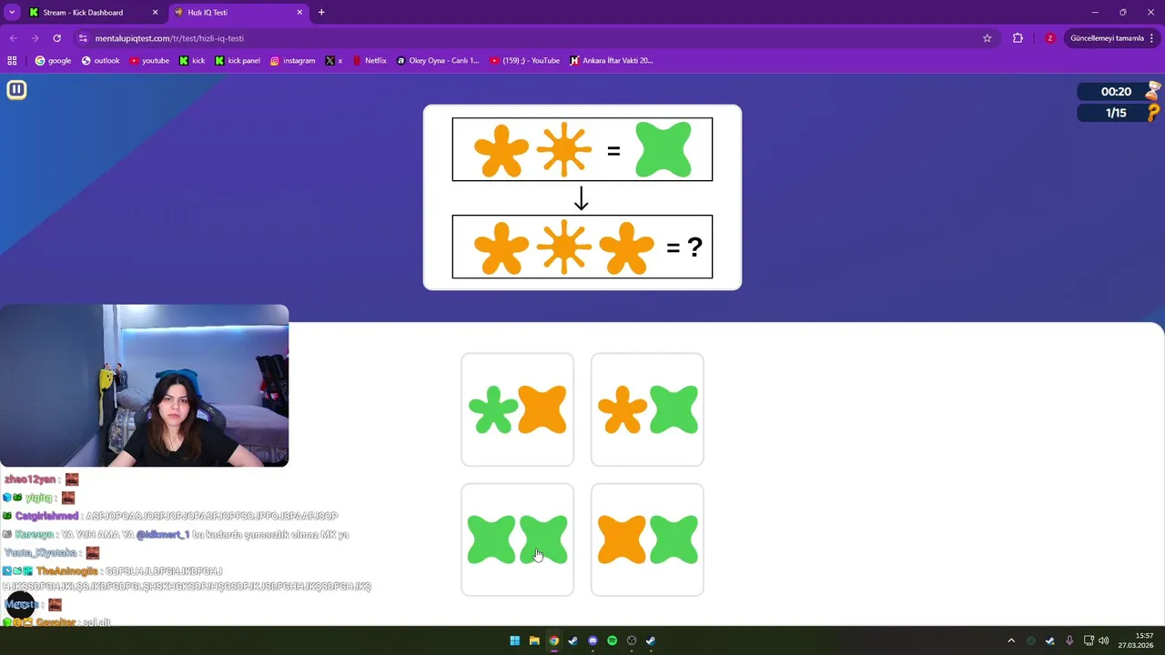Open File Explorer from the taskbar
The image size is (1165, 655).
coord(534,640)
